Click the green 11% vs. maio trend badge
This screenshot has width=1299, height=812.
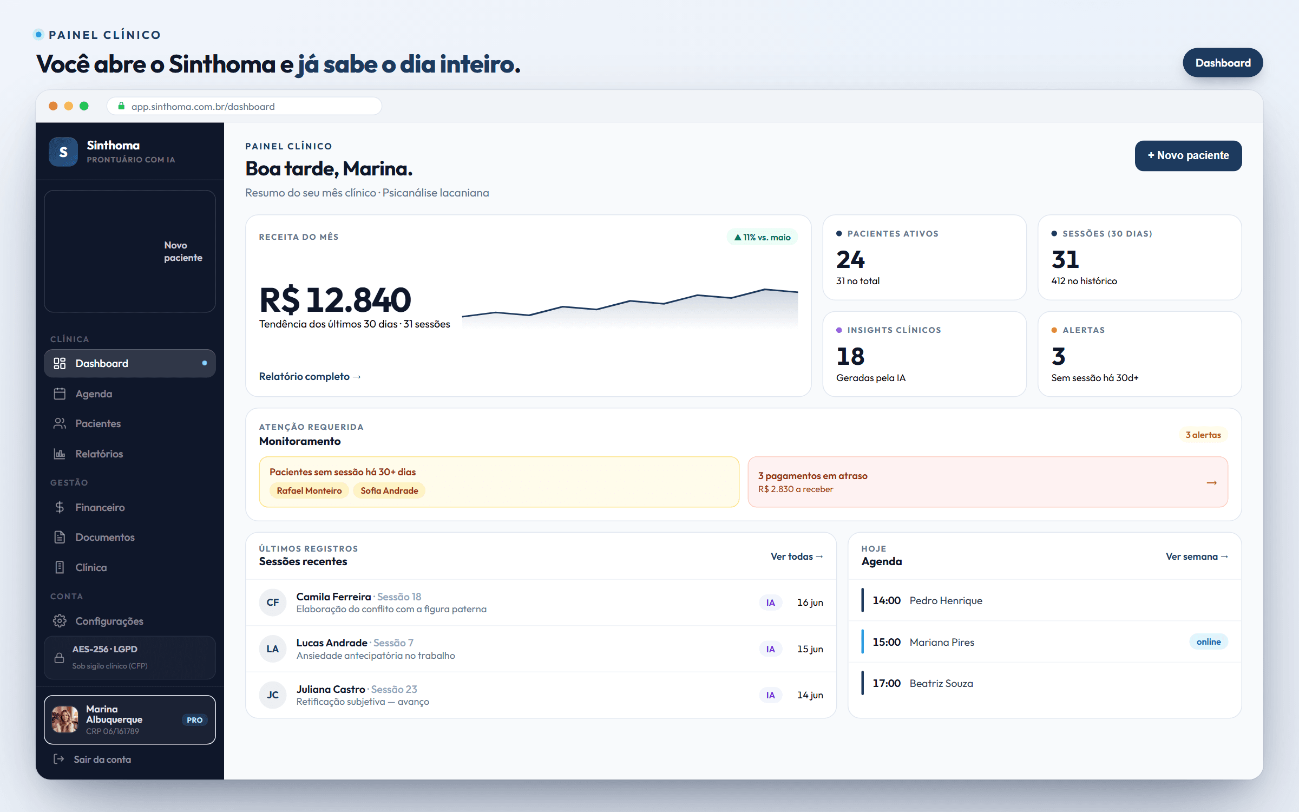tap(762, 237)
